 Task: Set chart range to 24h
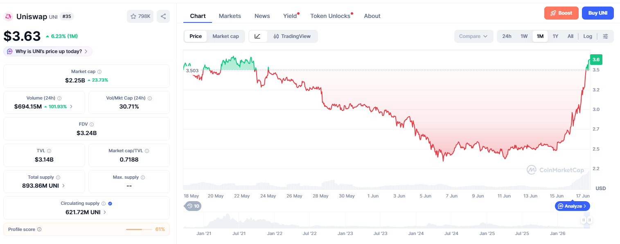[507, 36]
